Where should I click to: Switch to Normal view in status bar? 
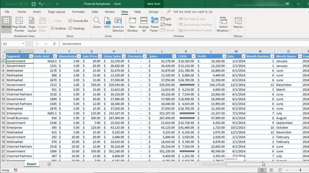(x=262, y=170)
